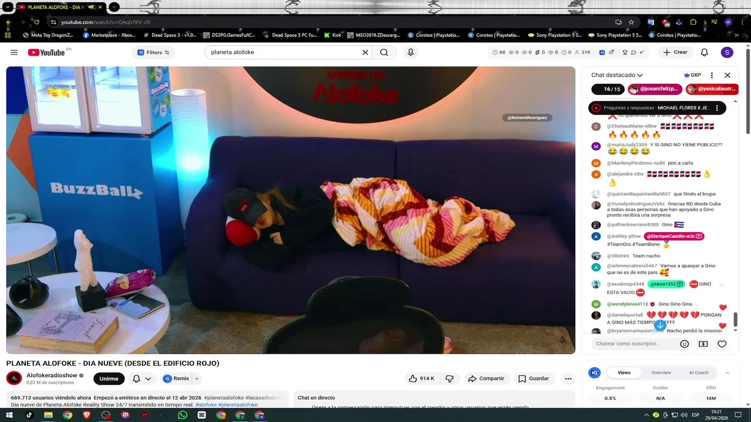Open the Filters button next to search
Viewport: 751px width, 422px height.
pyautogui.click(x=154, y=52)
